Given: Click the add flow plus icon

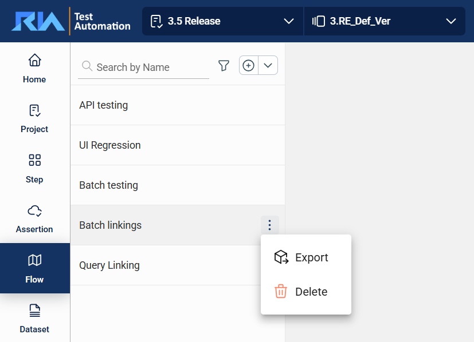Looking at the screenshot, I should pyautogui.click(x=249, y=66).
